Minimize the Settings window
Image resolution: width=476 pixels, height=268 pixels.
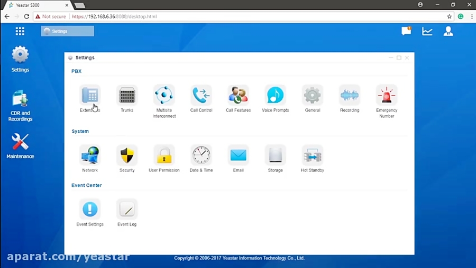(x=391, y=58)
